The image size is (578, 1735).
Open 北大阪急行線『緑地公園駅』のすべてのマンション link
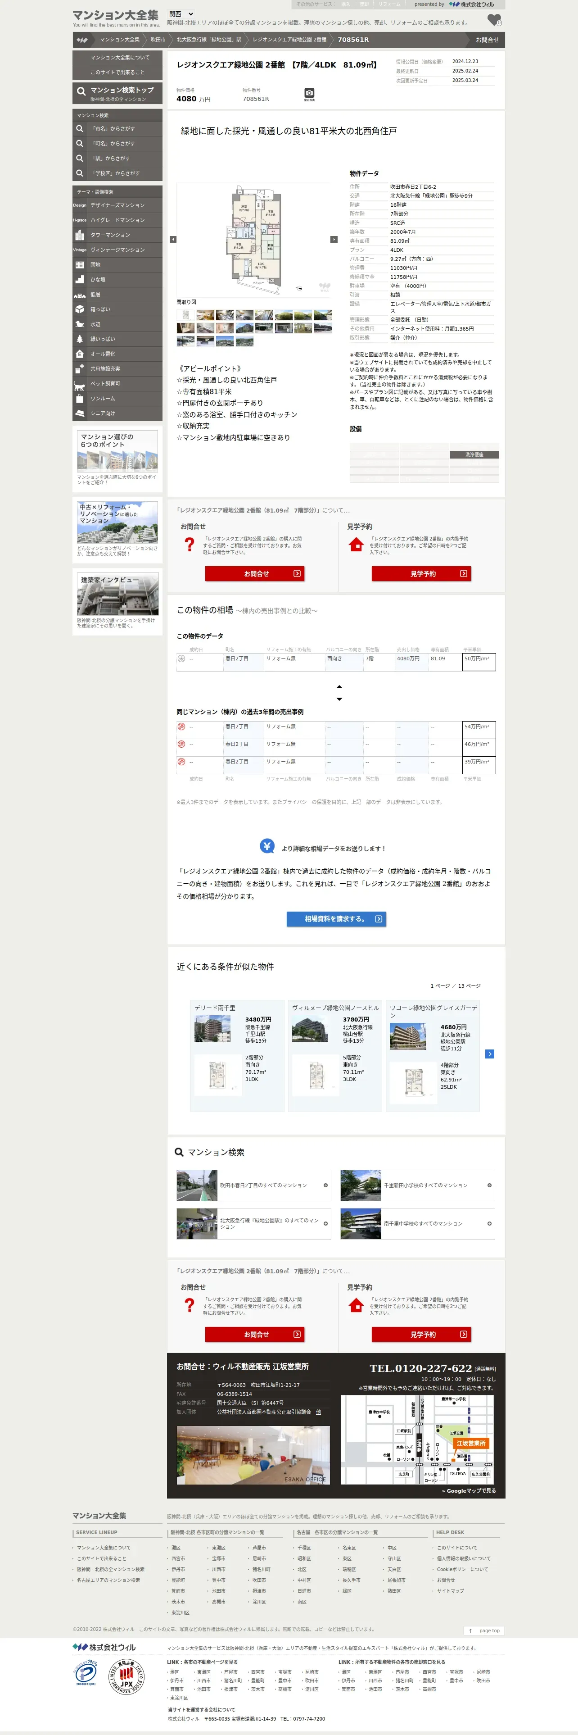tap(254, 1224)
